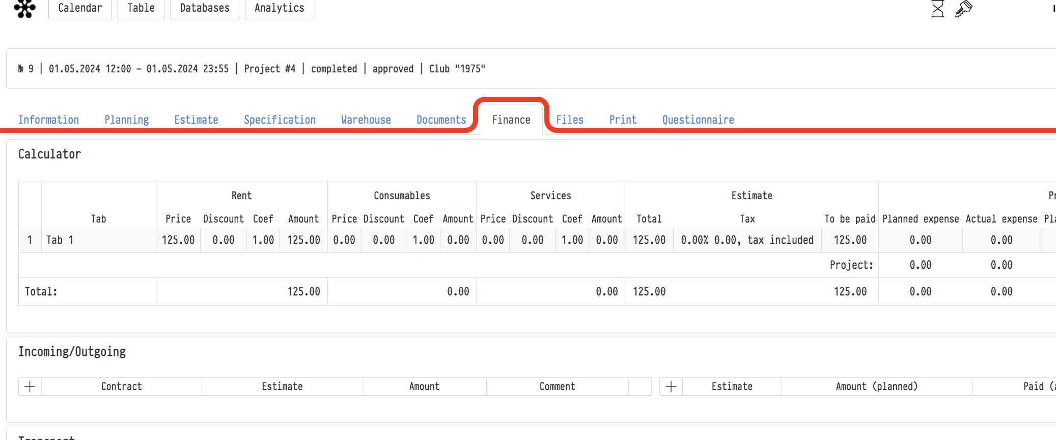1056x440 pixels.
Task: Go to Databases section
Action: point(205,9)
